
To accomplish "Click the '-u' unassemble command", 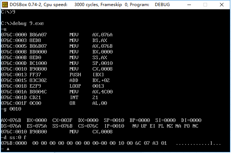I will click(x=4, y=29).
